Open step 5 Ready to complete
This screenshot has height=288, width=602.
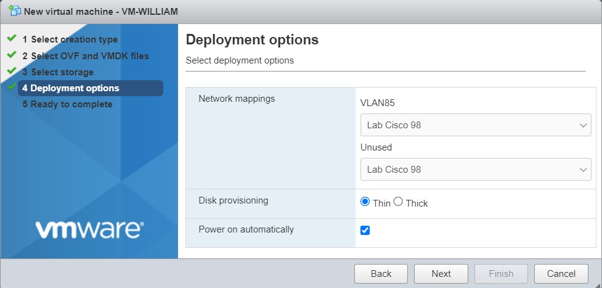click(71, 104)
